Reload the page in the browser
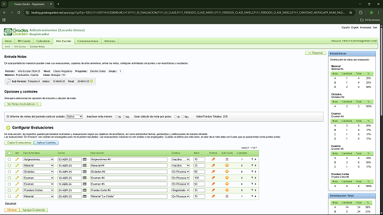 19,13
